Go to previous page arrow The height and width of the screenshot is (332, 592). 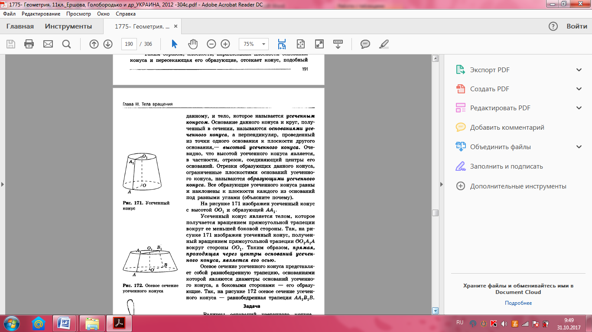[x=94, y=44]
